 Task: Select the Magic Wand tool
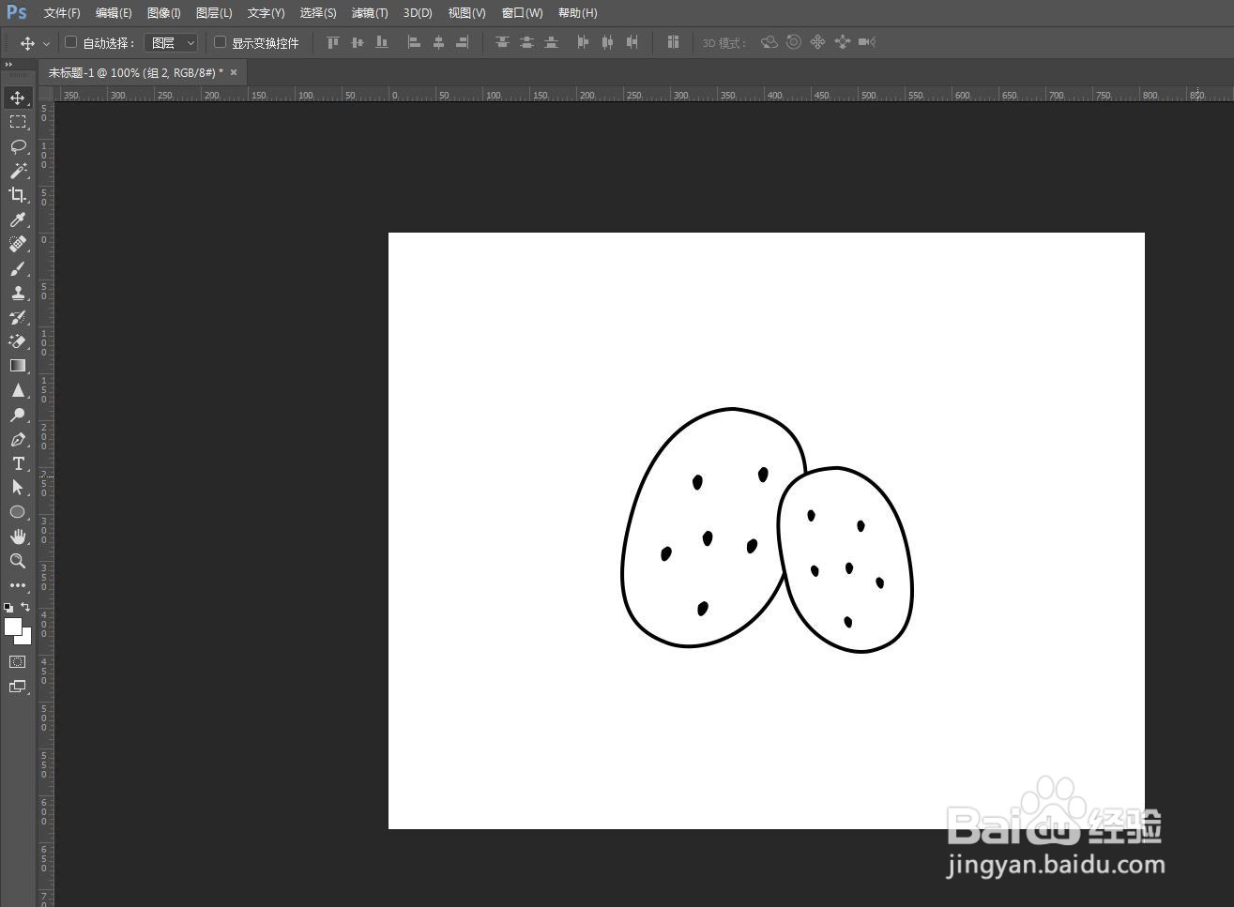click(x=18, y=171)
